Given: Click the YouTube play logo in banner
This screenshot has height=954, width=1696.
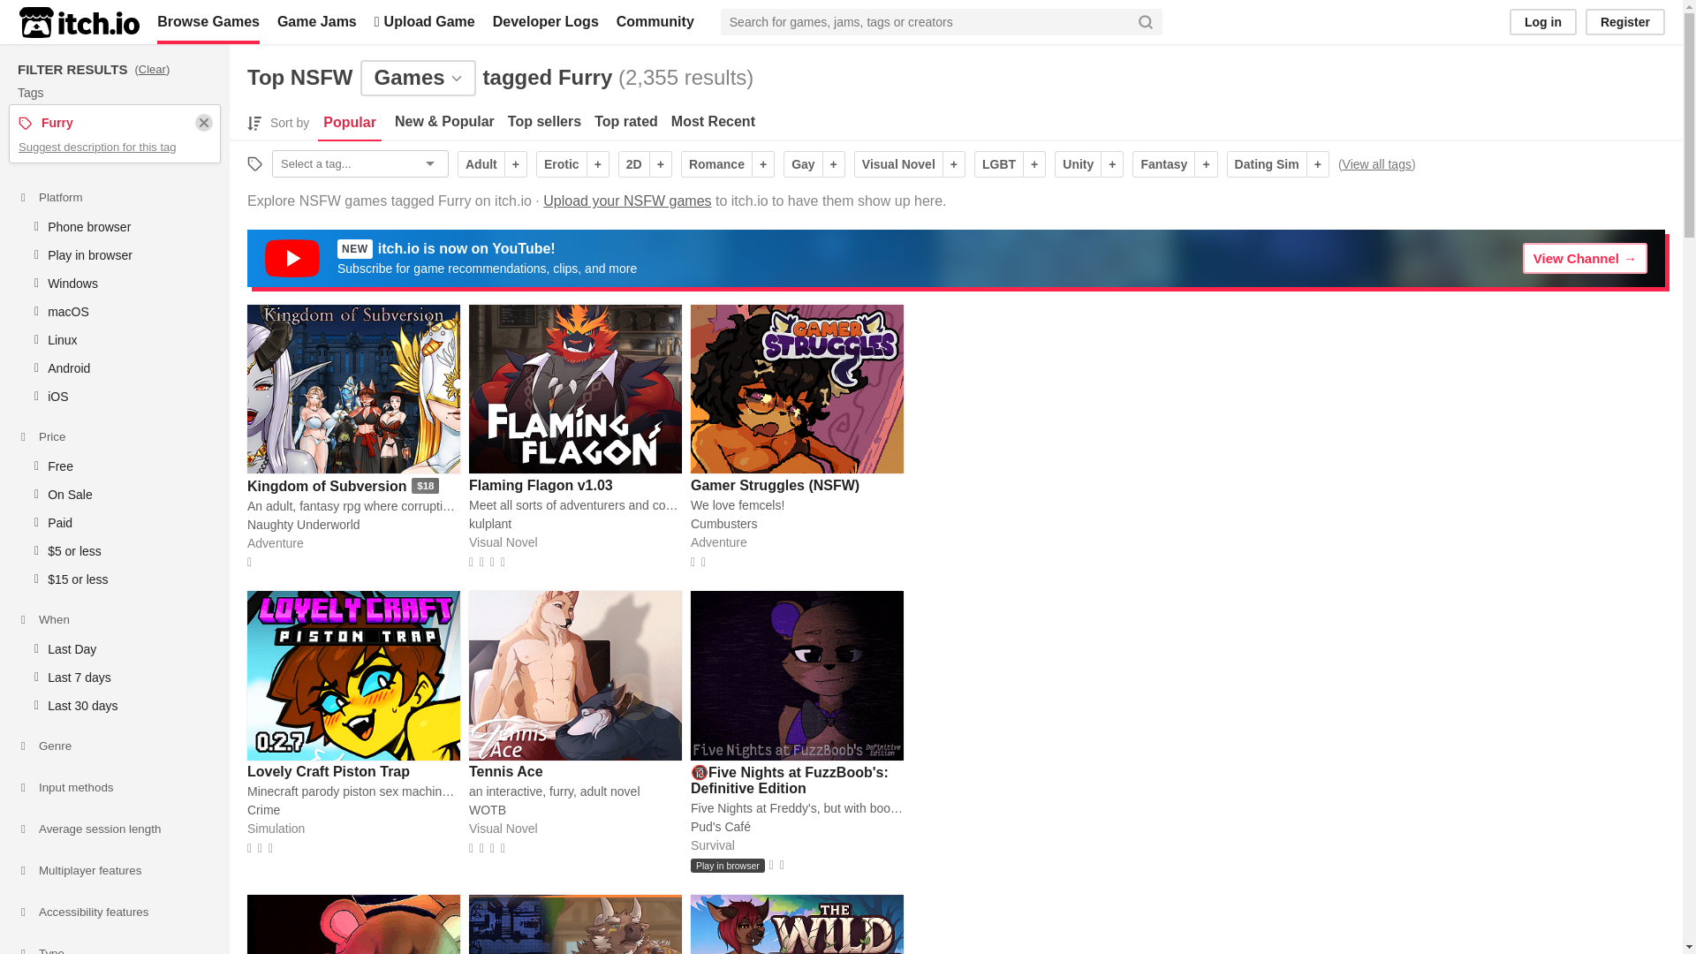Looking at the screenshot, I should pyautogui.click(x=292, y=259).
